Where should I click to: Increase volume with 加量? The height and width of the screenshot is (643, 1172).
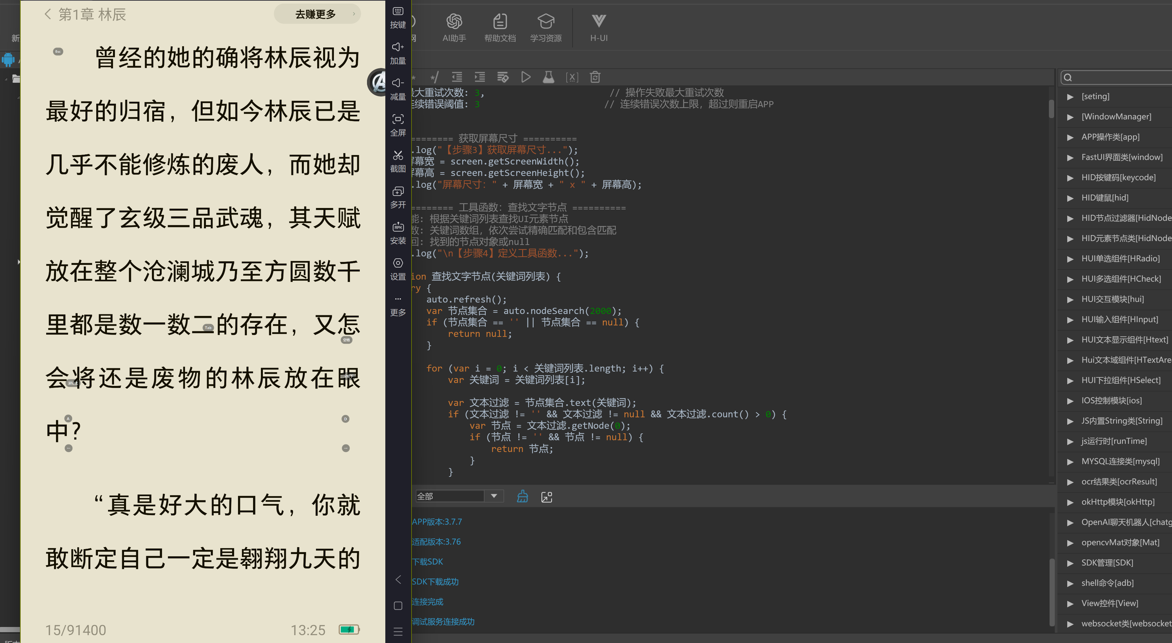click(398, 54)
